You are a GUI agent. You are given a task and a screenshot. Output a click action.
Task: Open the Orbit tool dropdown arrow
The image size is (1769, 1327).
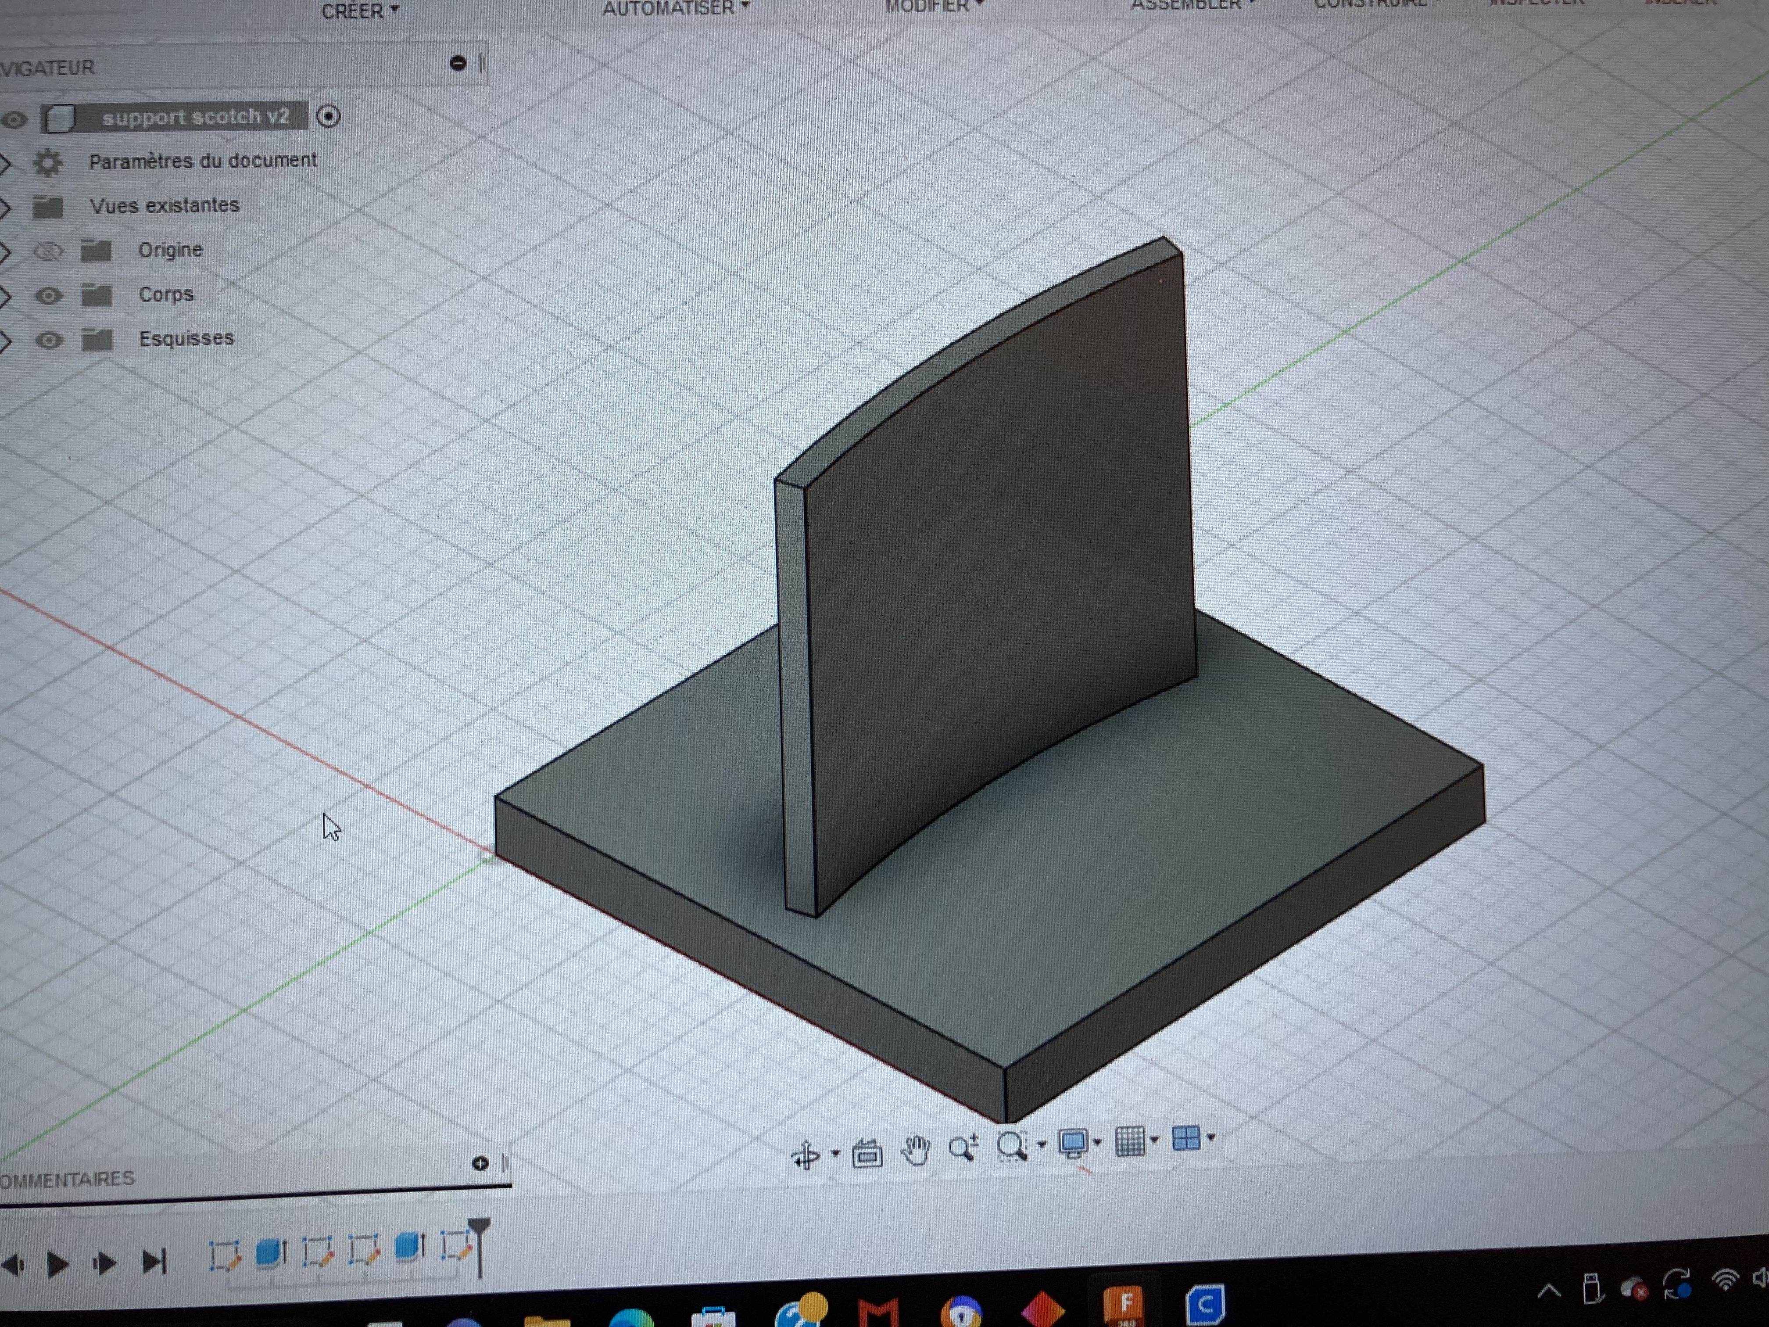point(835,1153)
